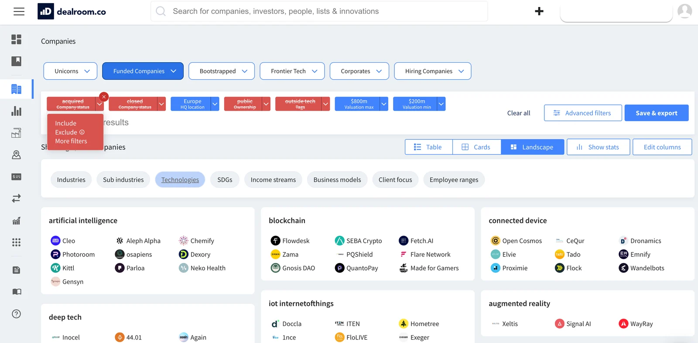This screenshot has height=343, width=698.
Task: Click Save & export button
Action: coord(657,113)
